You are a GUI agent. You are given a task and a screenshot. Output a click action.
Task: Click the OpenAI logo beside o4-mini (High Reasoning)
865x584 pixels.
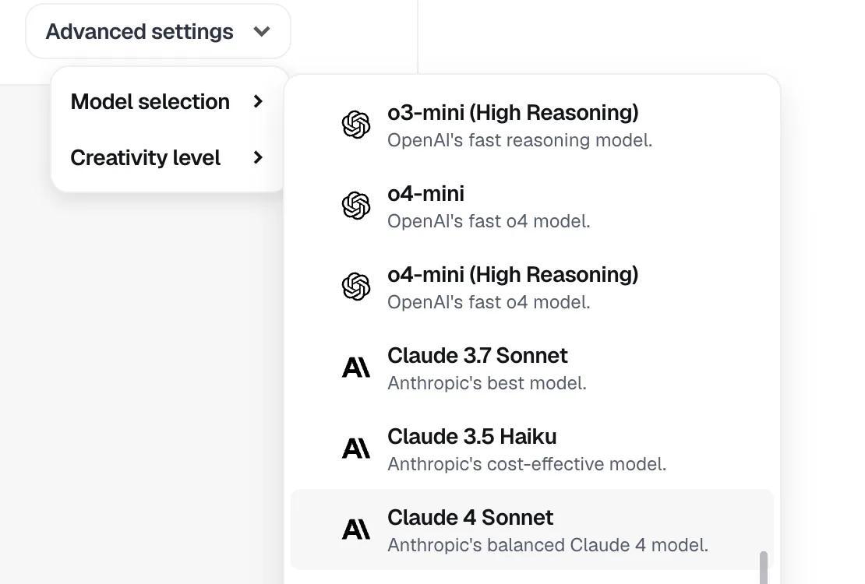(356, 287)
